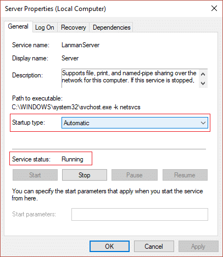Stop the Server service
The image size is (223, 257).
pos(85,175)
